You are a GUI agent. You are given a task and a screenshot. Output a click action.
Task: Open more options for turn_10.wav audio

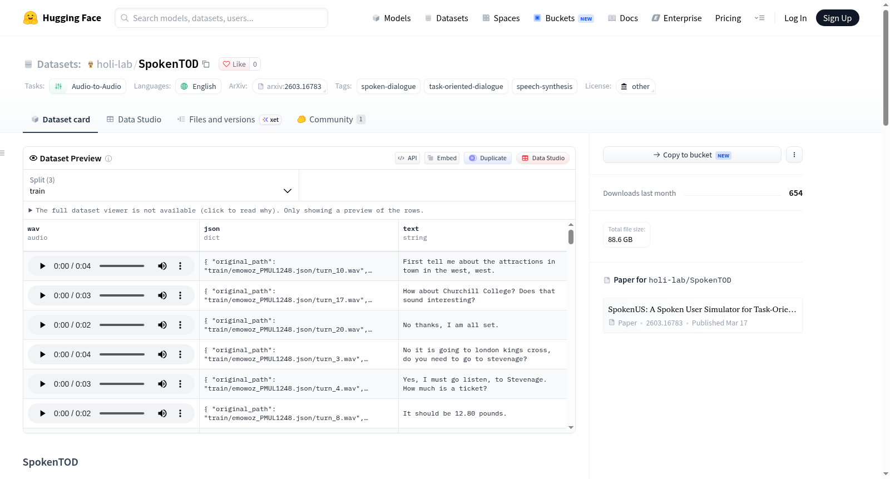pos(180,266)
